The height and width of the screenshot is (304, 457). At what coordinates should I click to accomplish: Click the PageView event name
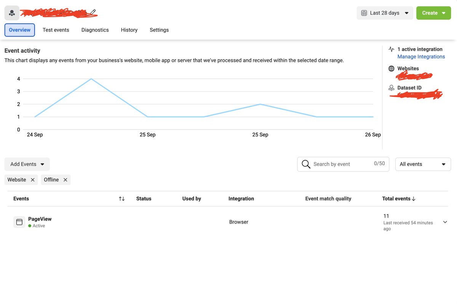coord(40,219)
